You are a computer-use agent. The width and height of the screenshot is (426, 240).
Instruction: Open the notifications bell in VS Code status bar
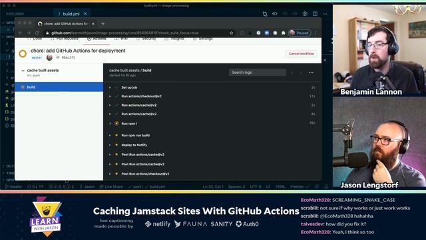pos(326,187)
